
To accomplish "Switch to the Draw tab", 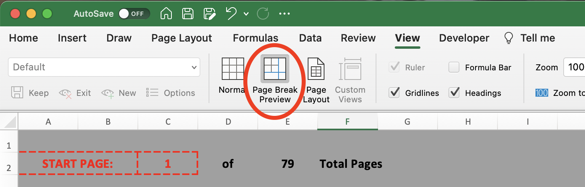I will (x=119, y=38).
